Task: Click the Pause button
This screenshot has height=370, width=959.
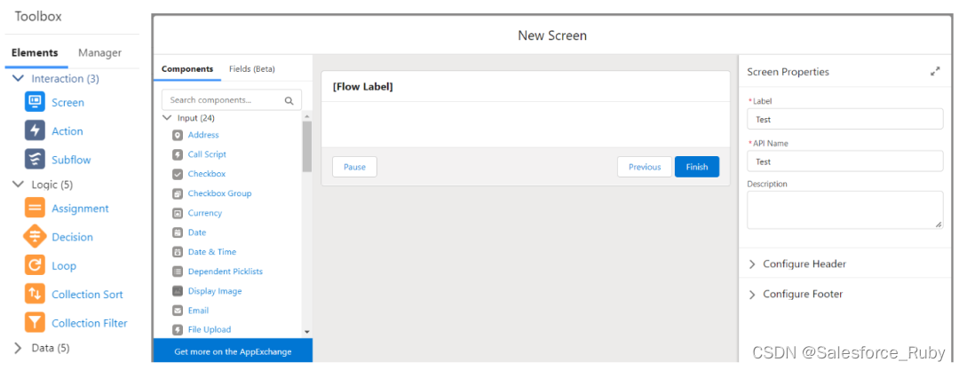Action: click(354, 167)
